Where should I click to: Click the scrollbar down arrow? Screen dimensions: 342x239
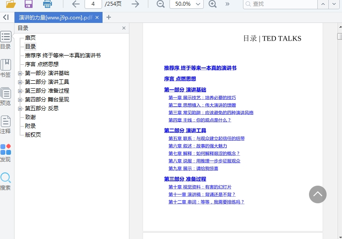click(340, 237)
